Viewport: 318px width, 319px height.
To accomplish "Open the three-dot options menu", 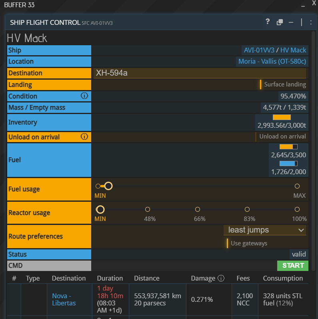I will coord(311,22).
